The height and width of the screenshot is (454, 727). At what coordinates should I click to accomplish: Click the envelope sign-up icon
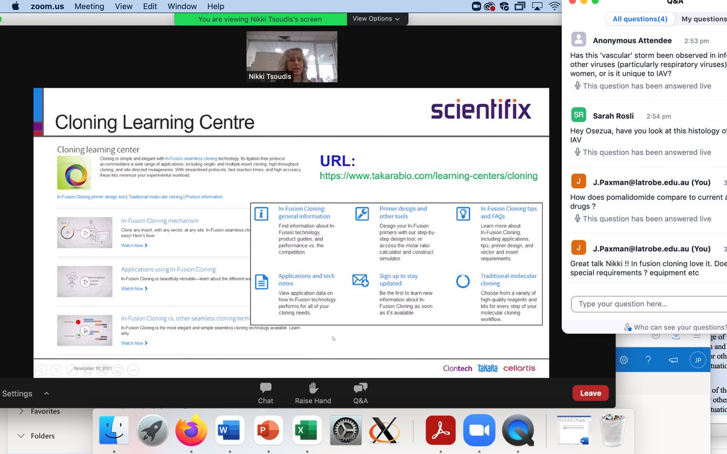360,280
